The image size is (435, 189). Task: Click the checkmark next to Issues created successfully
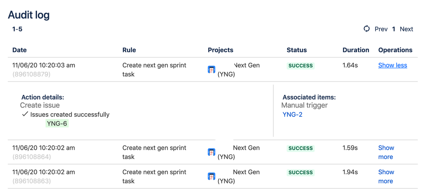tap(25, 115)
